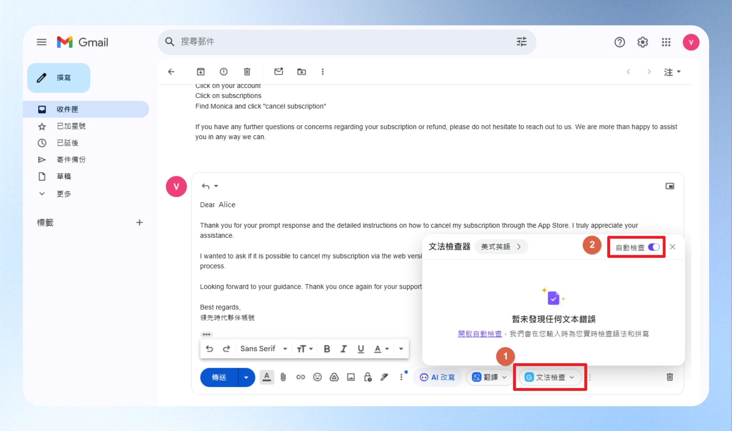Click the reply body text "Dear Alice"

click(x=218, y=205)
